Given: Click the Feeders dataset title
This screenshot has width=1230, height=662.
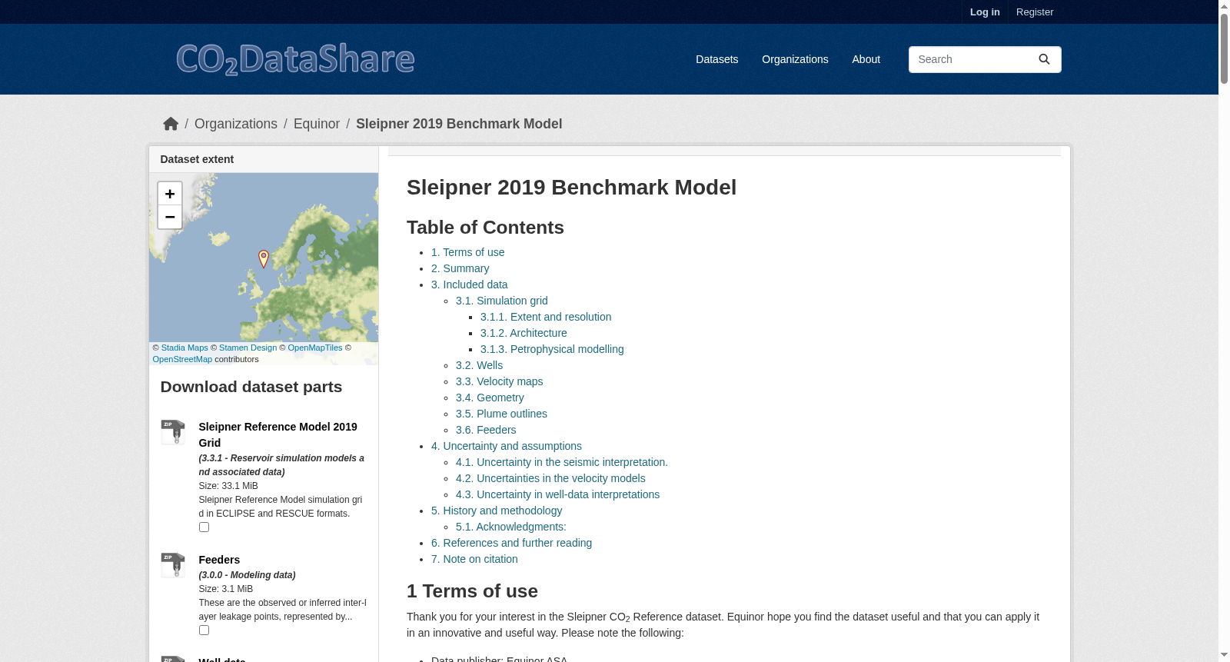Looking at the screenshot, I should [x=219, y=560].
